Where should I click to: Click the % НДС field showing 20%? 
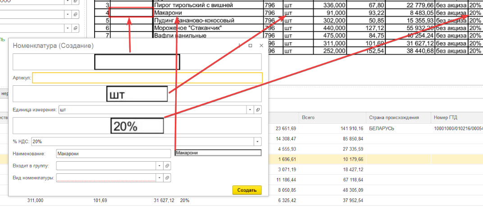[143, 141]
